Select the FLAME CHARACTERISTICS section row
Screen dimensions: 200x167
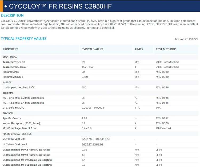(17, 134)
